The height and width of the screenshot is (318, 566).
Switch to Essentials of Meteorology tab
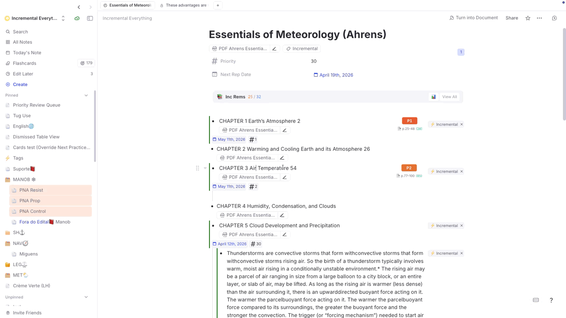coord(128,5)
